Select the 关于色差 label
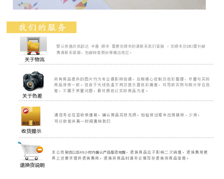The height and width of the screenshot is (179, 224). coord(32,96)
